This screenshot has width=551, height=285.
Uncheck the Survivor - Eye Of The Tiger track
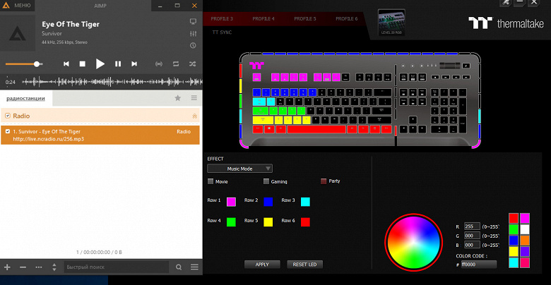point(8,132)
